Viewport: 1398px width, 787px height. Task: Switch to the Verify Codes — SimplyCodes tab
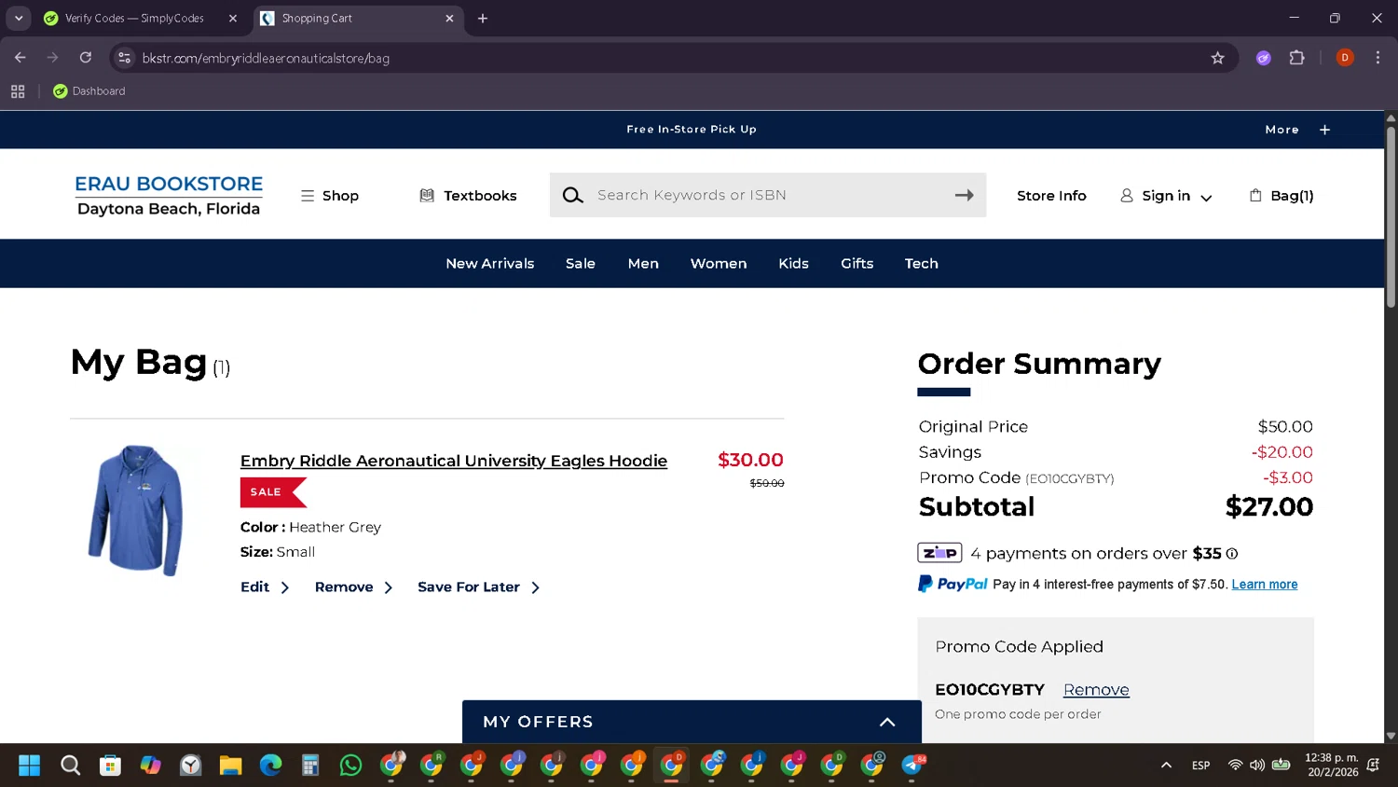[134, 19]
